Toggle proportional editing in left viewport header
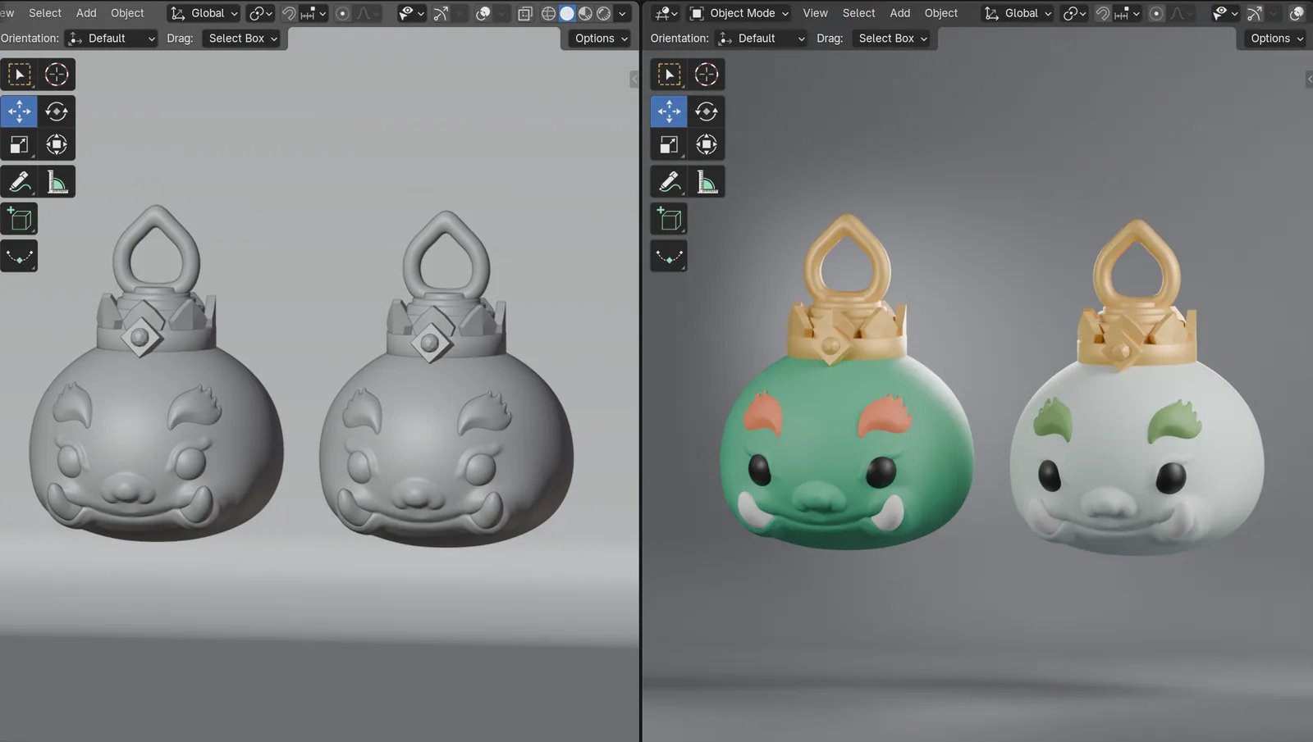The width and height of the screenshot is (1313, 742). (x=343, y=13)
